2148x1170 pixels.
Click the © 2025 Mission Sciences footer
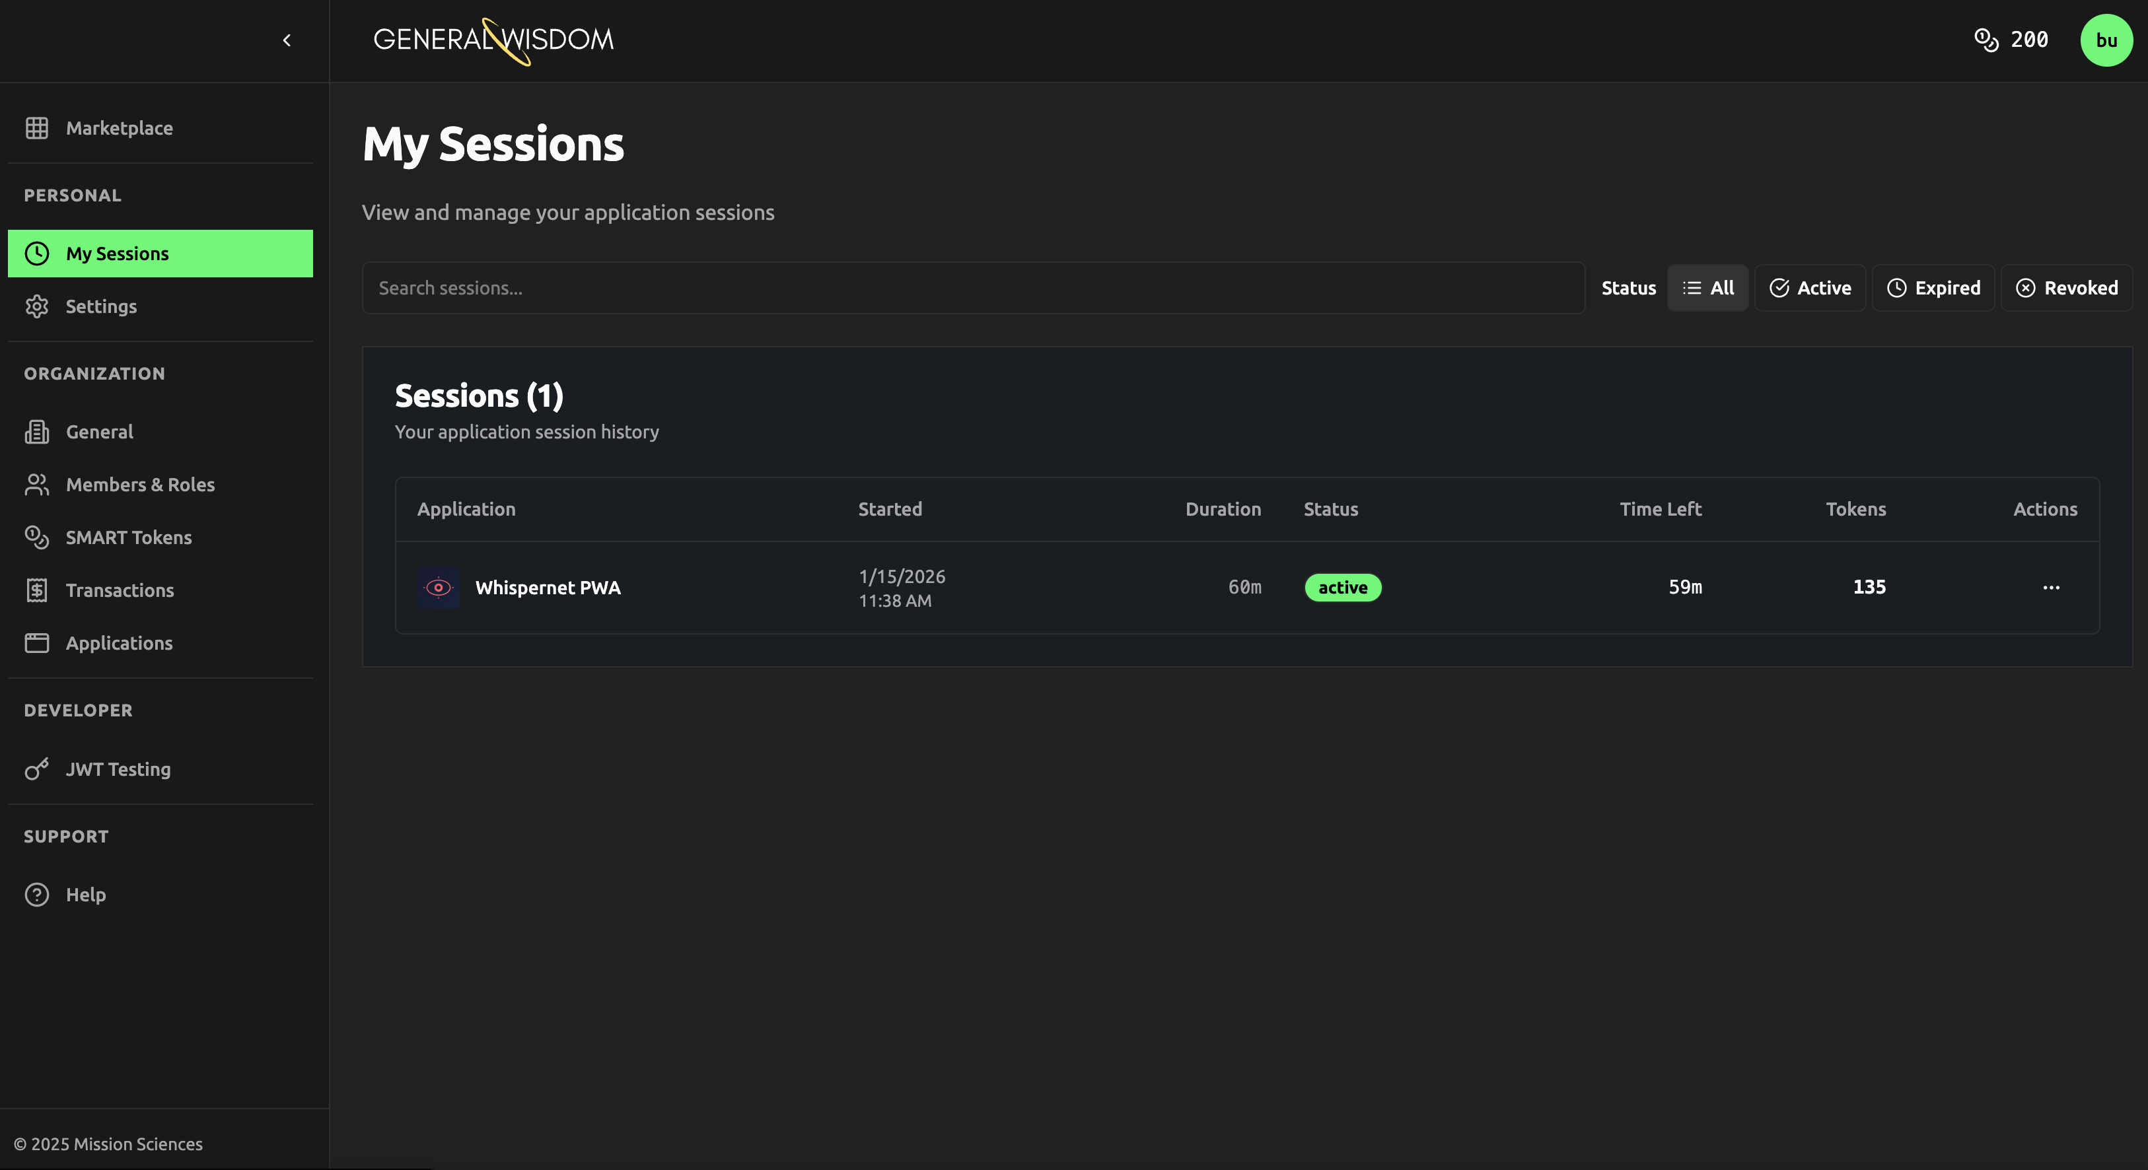(x=108, y=1144)
